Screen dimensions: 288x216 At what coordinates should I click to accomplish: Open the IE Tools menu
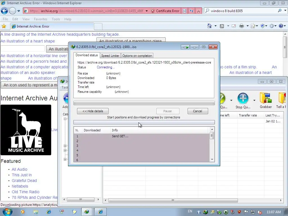56,19
